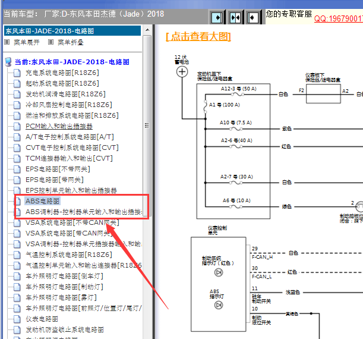
Task: Open 车外照明灯电路图[前照灯/位置灯/尾灯 entry
Action: [x=84, y=308]
